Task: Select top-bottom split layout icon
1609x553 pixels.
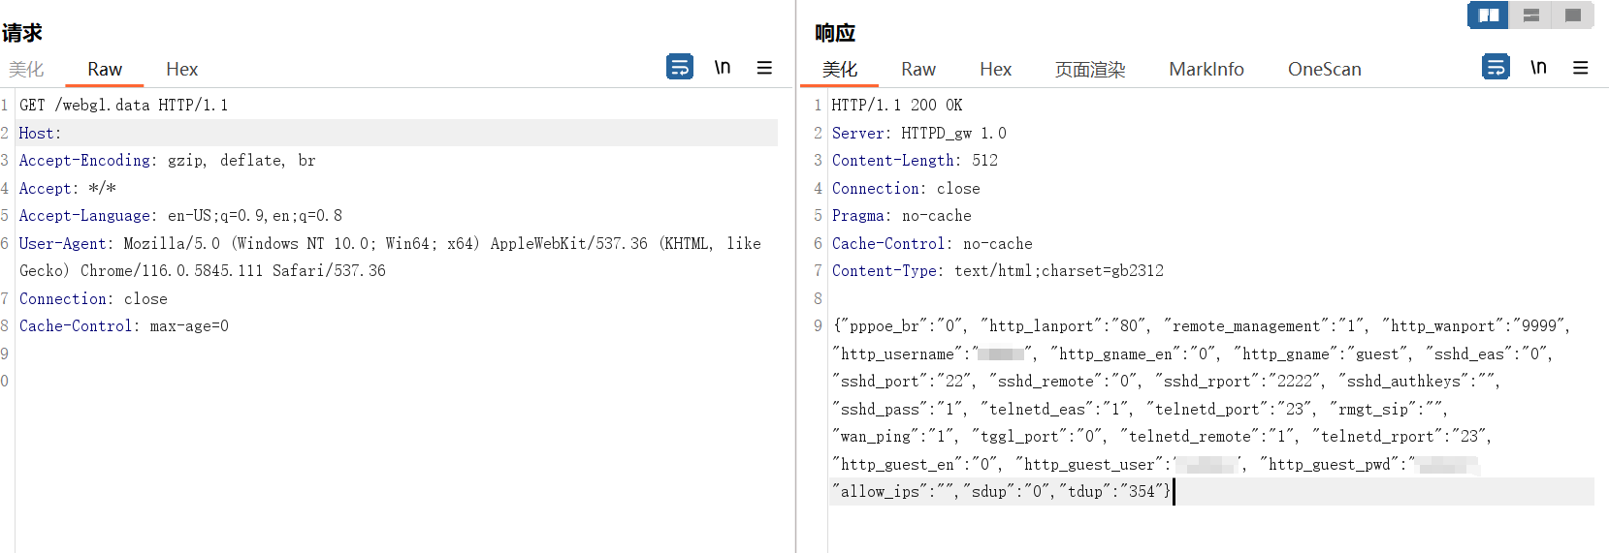Action: pyautogui.click(x=1531, y=15)
